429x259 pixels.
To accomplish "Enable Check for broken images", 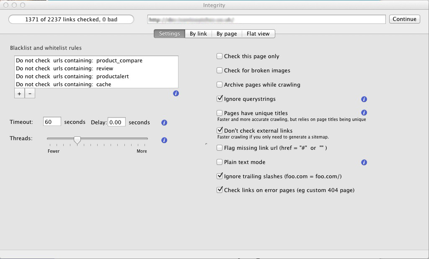I will click(220, 70).
